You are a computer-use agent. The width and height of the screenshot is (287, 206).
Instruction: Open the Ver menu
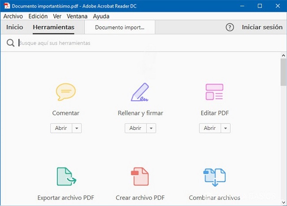(57, 16)
